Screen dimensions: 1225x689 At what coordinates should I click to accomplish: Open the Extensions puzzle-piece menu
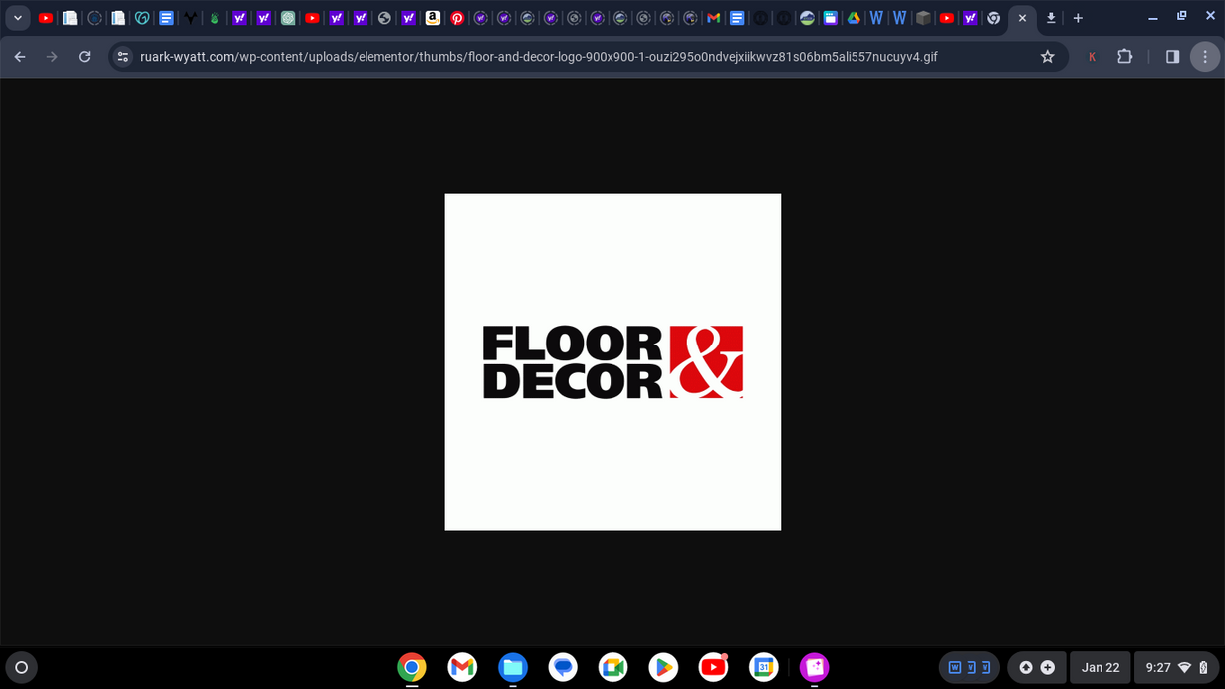tap(1124, 57)
